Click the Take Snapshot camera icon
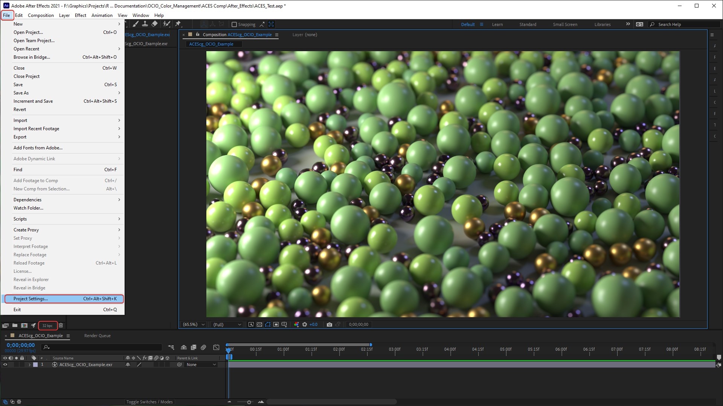The height and width of the screenshot is (406, 723). [x=329, y=324]
